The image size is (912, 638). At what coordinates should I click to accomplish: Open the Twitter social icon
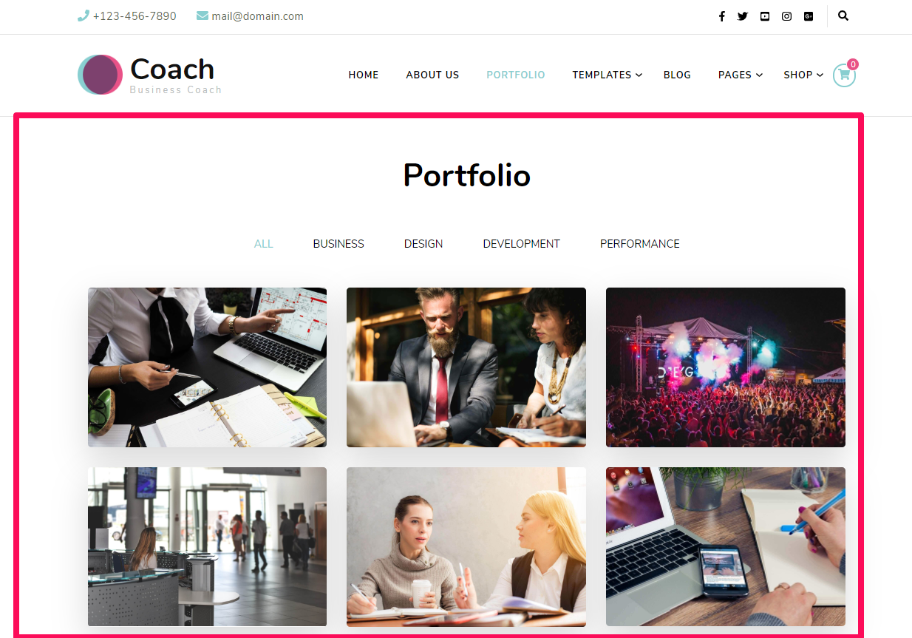(x=743, y=16)
